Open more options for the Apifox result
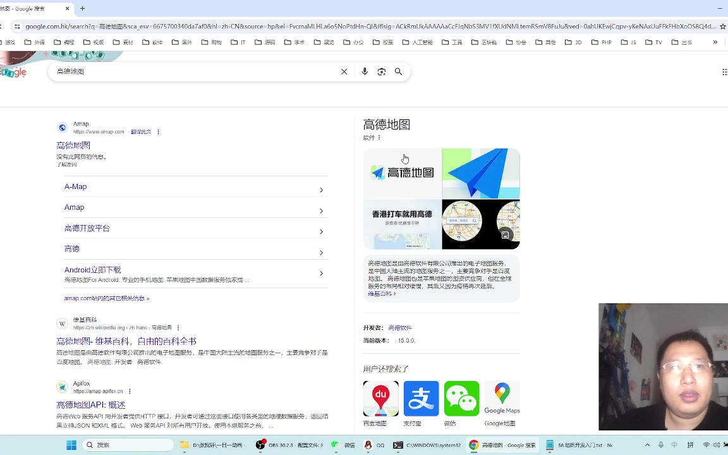 pyautogui.click(x=130, y=391)
